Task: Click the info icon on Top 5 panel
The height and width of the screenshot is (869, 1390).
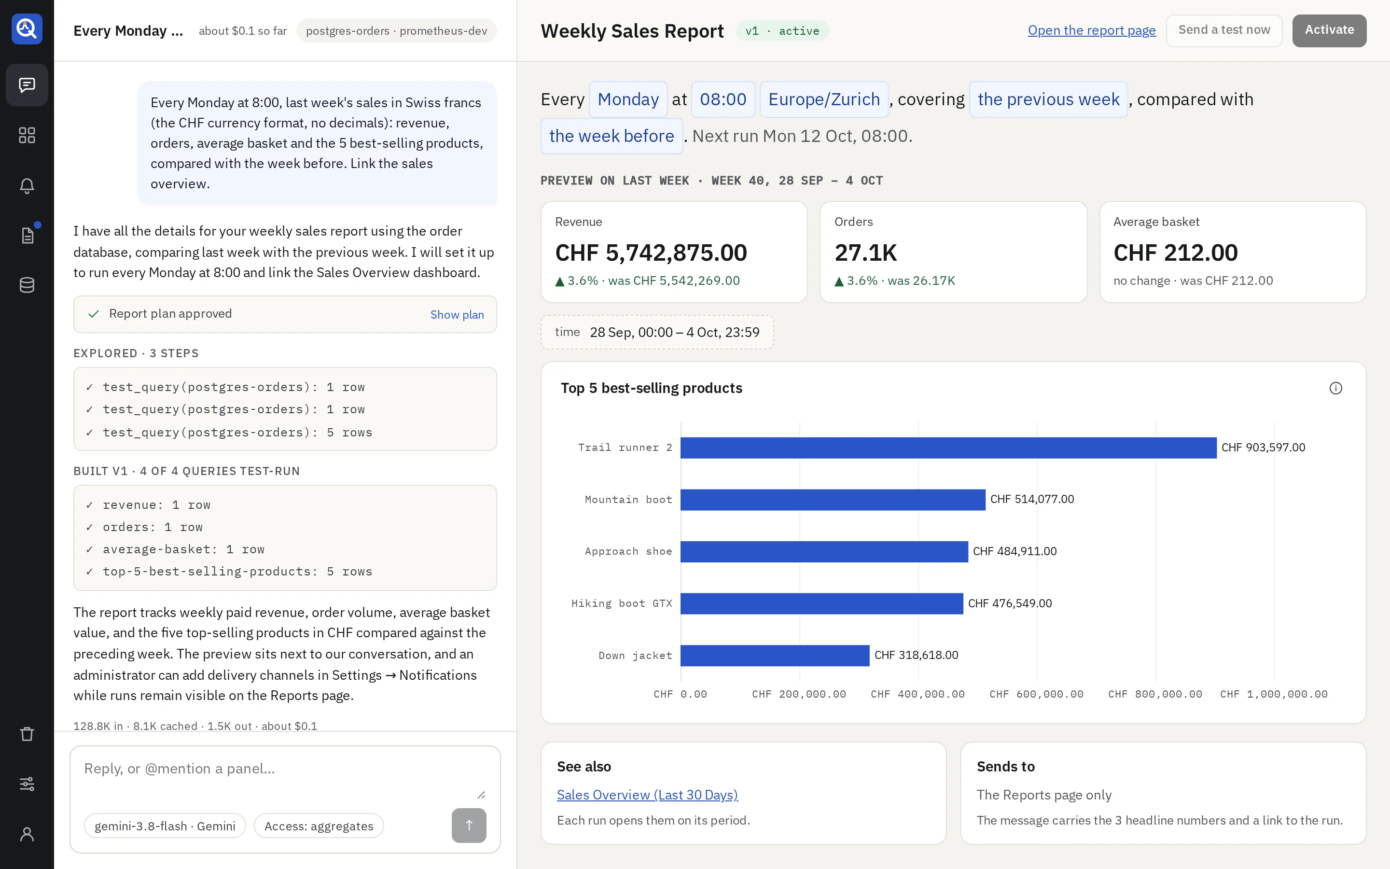Action: point(1336,389)
